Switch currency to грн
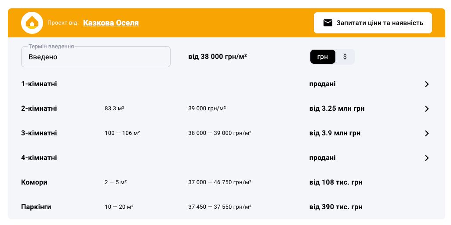Screen dimensions: 451x225 click(323, 57)
